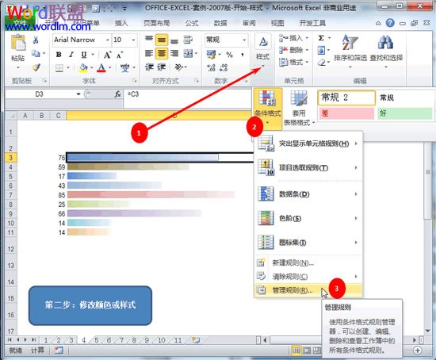Toggle align text right
436x360 pixels.
tap(174, 53)
